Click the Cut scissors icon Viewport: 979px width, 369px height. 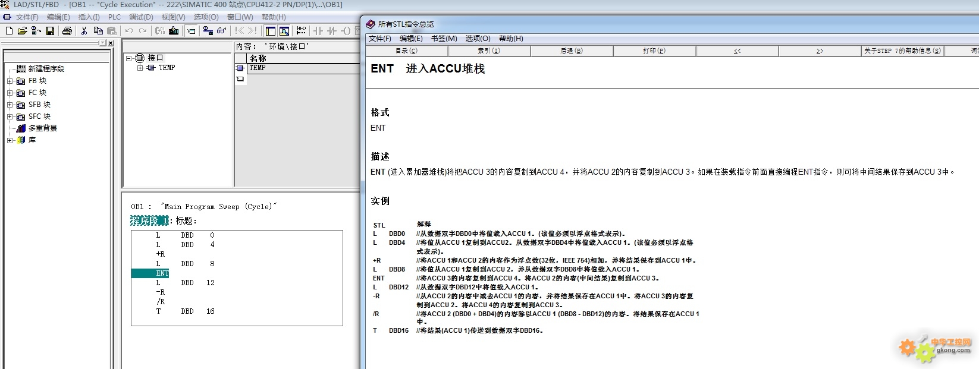click(x=84, y=30)
